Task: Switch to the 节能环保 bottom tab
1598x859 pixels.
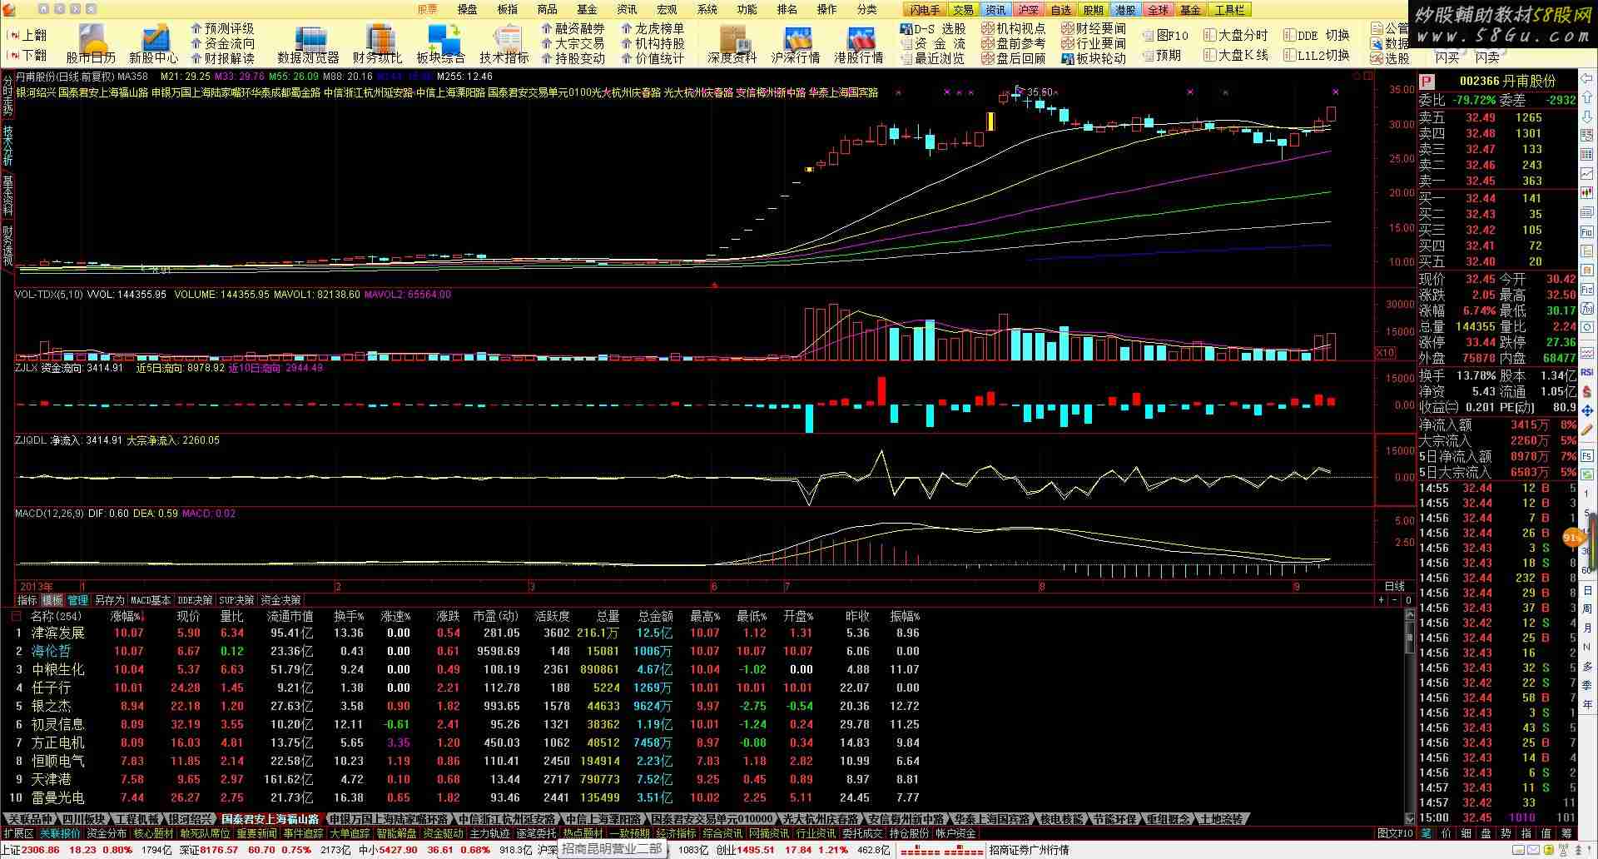Action: tap(1114, 819)
